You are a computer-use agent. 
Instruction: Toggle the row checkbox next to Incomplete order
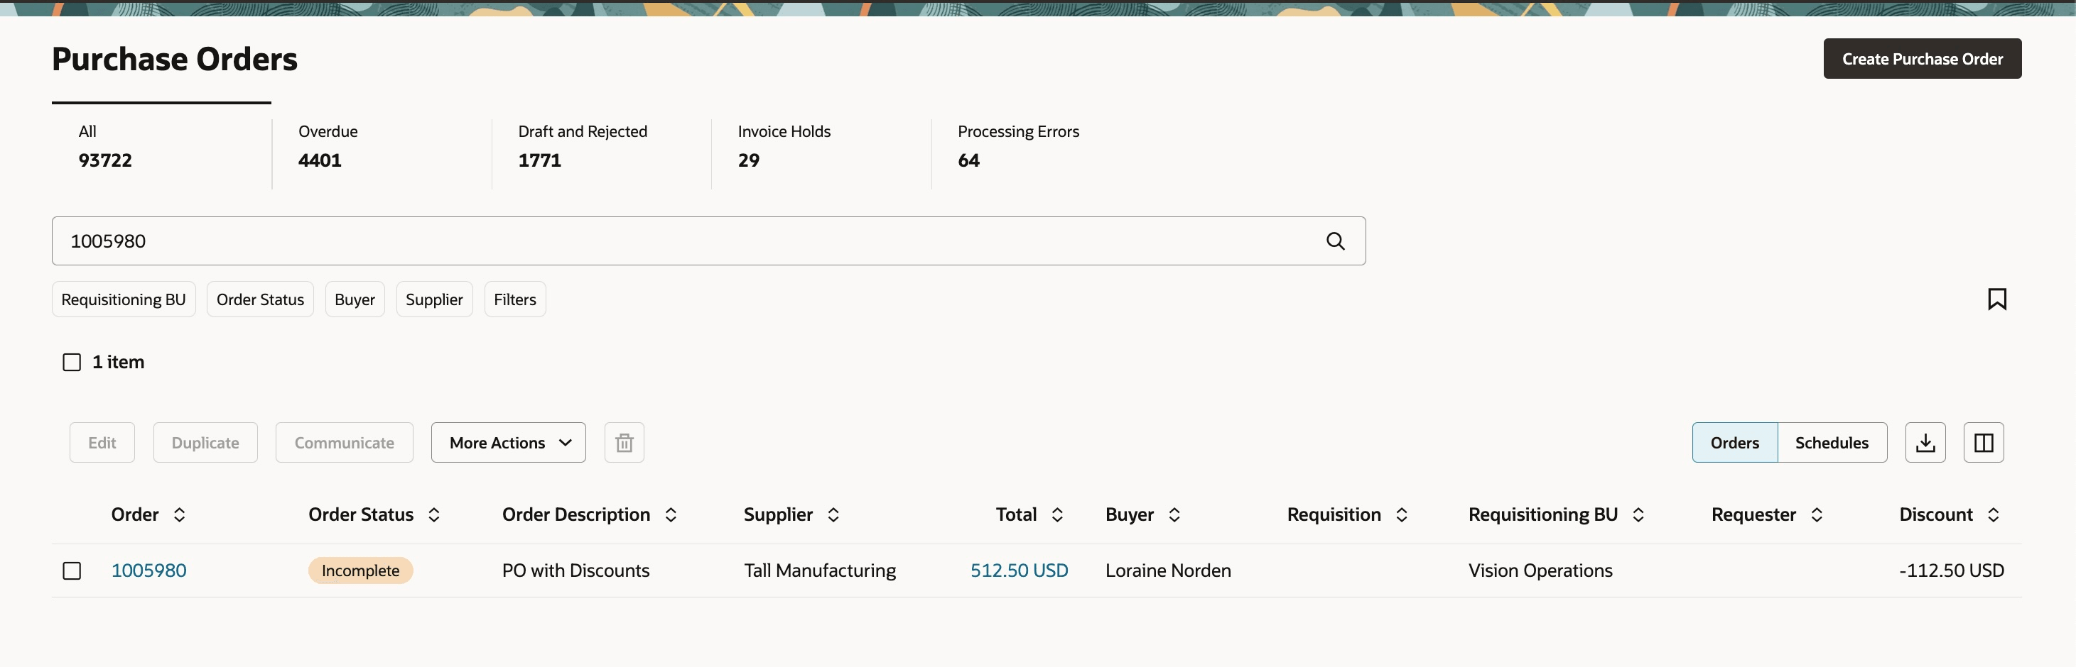pos(72,570)
